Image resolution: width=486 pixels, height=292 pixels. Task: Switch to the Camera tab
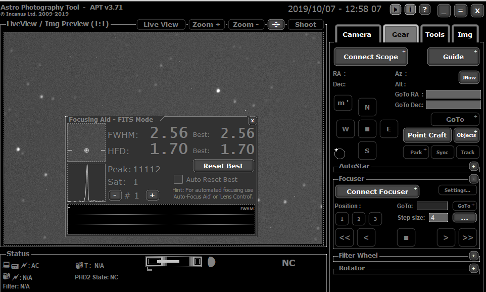tap(357, 34)
